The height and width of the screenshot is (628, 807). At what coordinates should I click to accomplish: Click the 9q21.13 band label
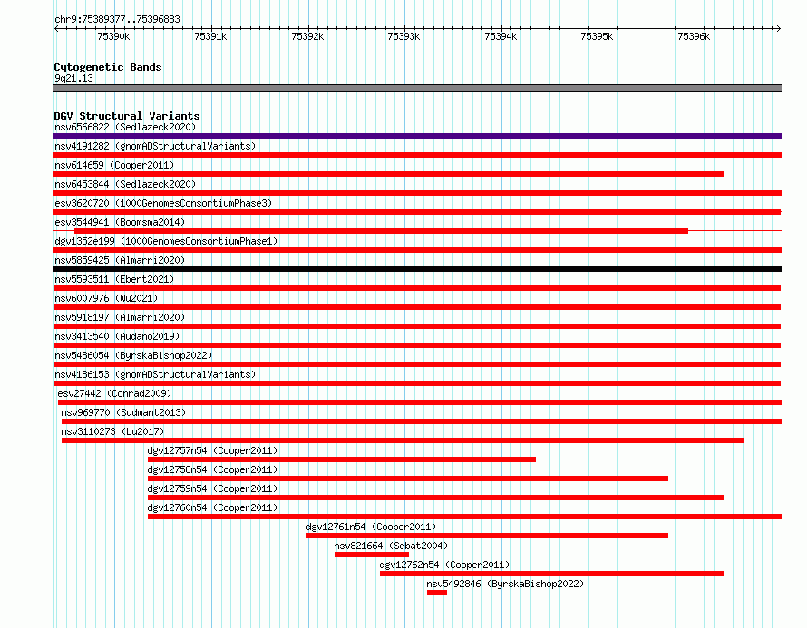coord(73,78)
